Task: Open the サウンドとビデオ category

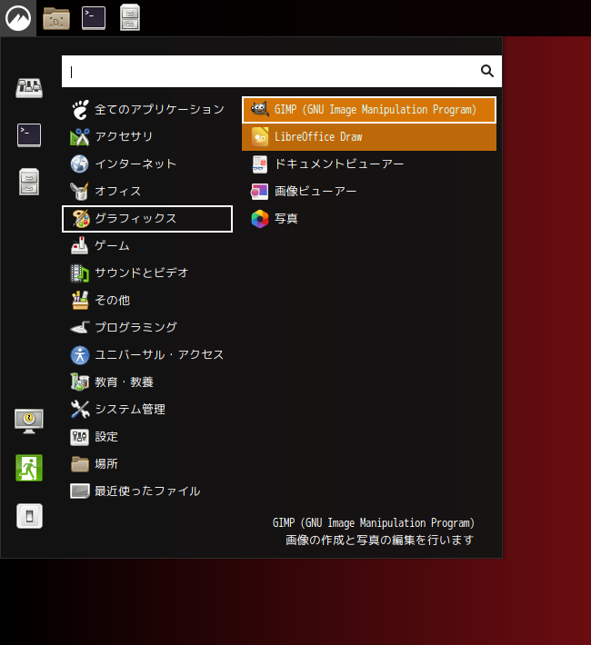Action: point(147,273)
